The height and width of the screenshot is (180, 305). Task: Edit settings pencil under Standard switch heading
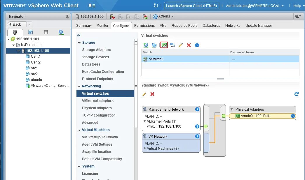[144, 94]
